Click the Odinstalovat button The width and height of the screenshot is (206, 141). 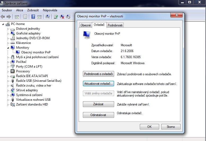click(x=98, y=115)
